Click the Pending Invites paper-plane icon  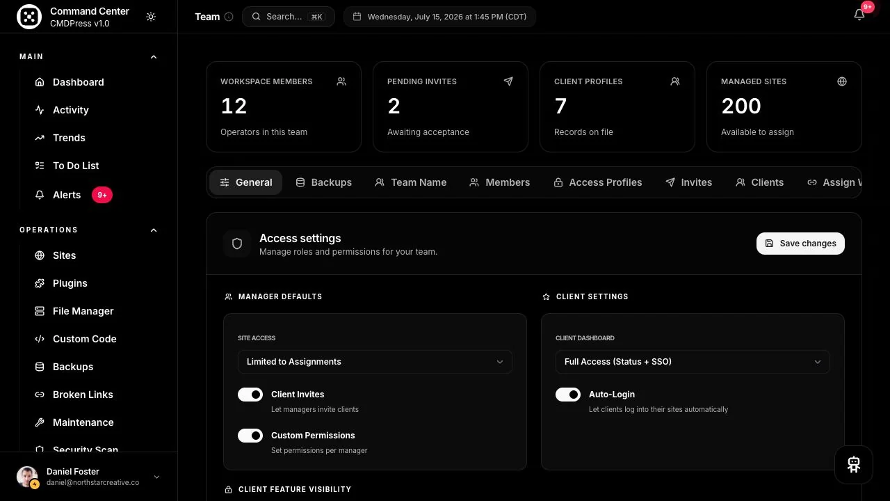coord(508,81)
